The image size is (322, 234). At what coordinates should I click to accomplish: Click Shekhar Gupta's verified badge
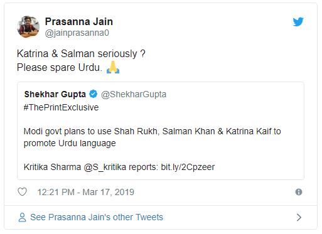point(94,94)
